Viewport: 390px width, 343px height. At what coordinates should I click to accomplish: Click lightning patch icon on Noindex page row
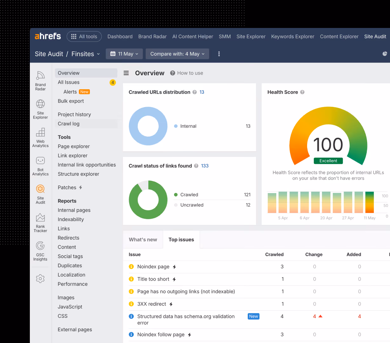174,267
